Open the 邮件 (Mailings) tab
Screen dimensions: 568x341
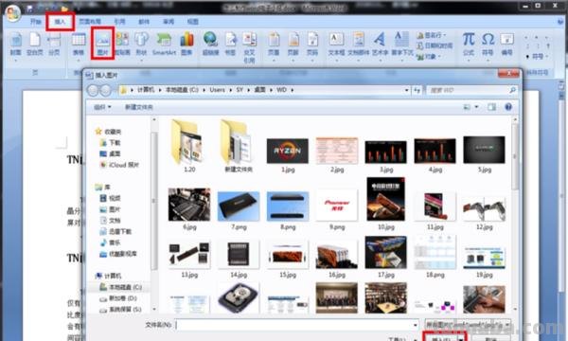144,22
